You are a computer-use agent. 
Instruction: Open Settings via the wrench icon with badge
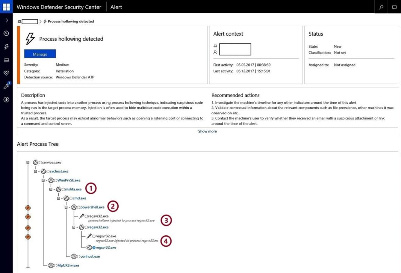click(x=6, y=86)
